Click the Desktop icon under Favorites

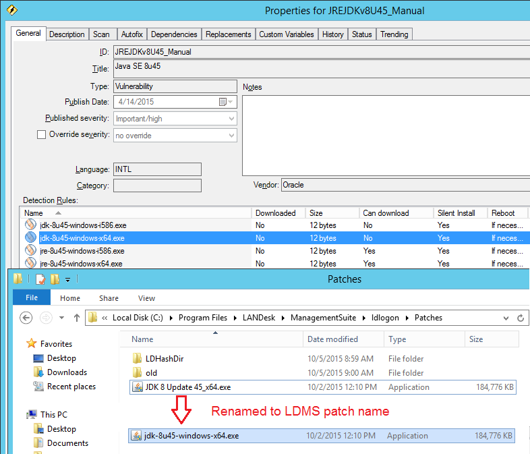point(38,358)
